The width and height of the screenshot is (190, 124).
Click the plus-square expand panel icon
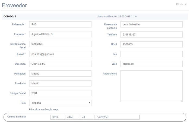[178, 4]
